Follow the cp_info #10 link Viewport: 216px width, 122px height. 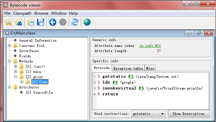[150, 46]
